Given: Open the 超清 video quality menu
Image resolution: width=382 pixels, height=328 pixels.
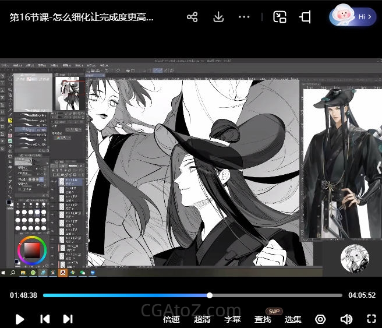Looking at the screenshot, I should [202, 319].
